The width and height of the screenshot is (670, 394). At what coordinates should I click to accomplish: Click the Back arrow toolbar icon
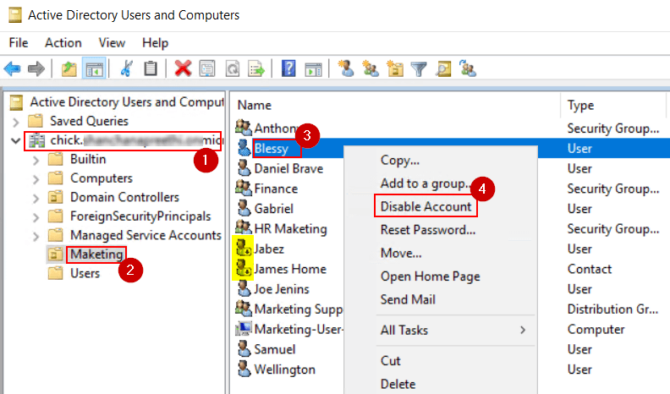click(13, 69)
